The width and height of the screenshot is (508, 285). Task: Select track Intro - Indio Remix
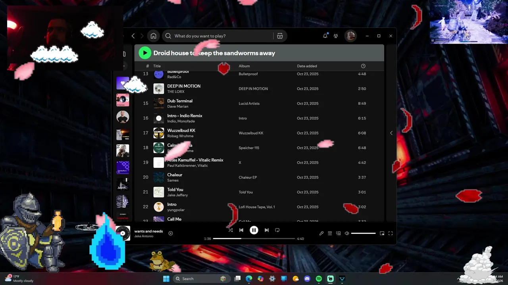coord(185,116)
